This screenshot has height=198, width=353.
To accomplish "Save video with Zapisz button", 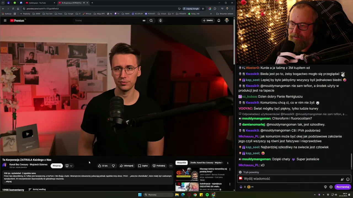I will 143,166.
